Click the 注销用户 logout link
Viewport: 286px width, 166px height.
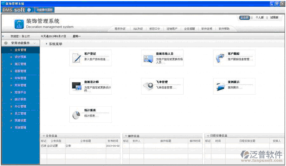pos(172,29)
